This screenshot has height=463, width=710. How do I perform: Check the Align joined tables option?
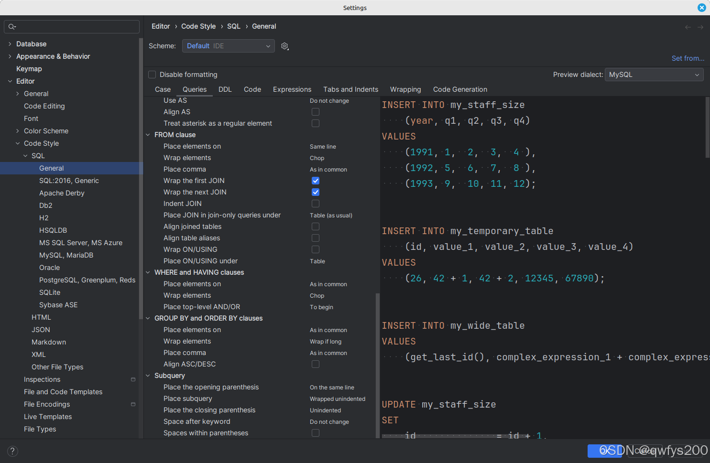[316, 226]
